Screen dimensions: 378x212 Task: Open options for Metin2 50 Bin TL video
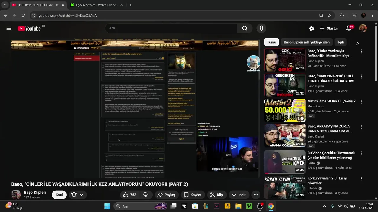(x=361, y=101)
